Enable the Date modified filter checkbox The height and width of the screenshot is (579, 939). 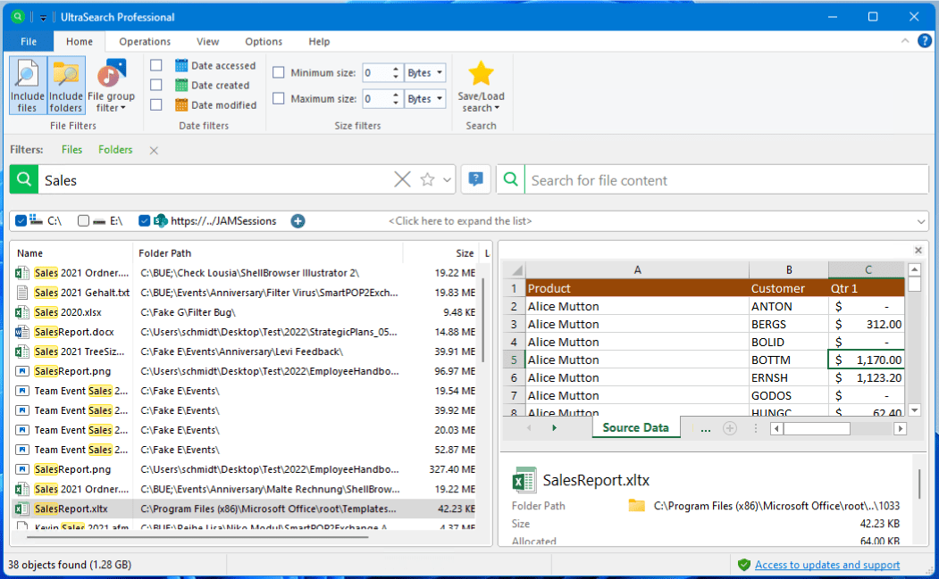point(156,104)
